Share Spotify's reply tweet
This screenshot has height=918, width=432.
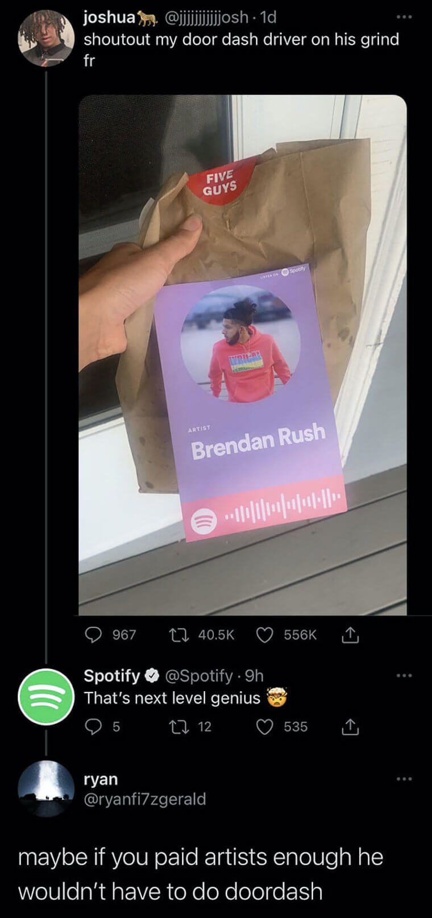pos(351,726)
